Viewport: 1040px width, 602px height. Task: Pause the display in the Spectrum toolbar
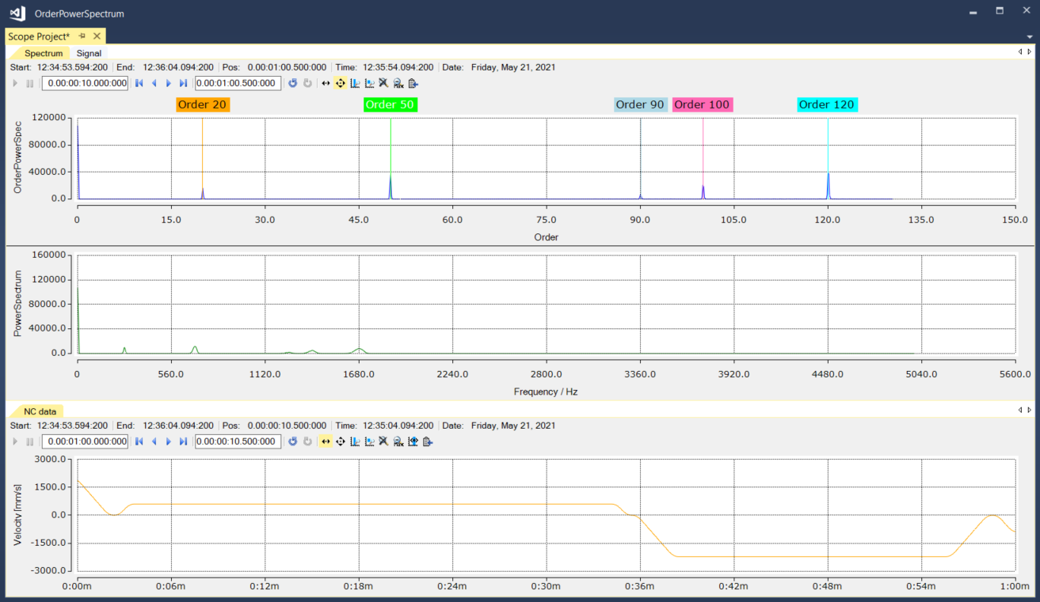click(30, 83)
